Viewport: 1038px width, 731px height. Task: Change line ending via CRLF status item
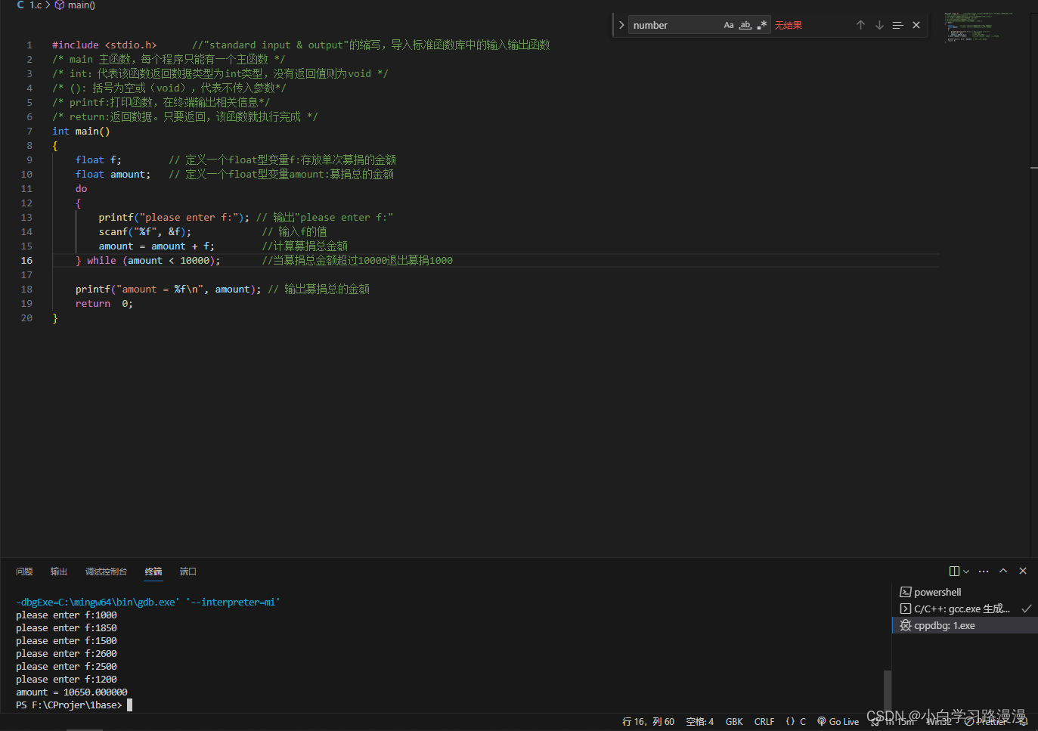[764, 722]
